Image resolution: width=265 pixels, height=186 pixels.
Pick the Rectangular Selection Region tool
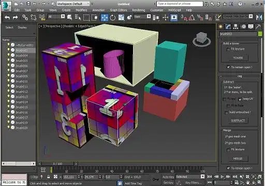pos(86,18)
